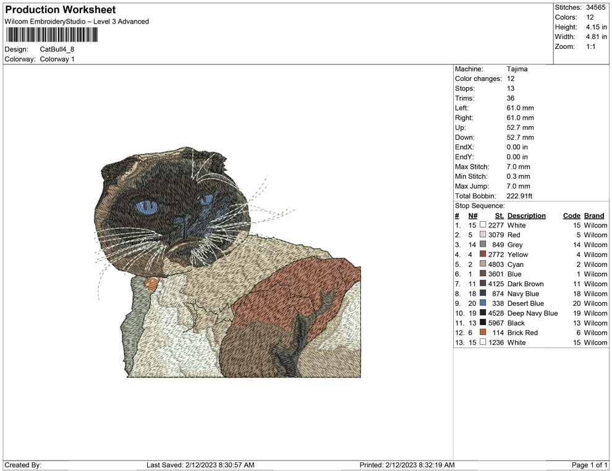Select the Brick Red thread color swatch

(483, 333)
